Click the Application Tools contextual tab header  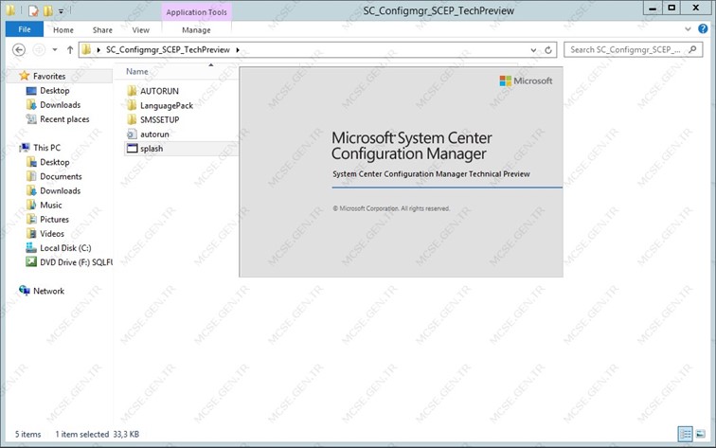pyautogui.click(x=196, y=12)
